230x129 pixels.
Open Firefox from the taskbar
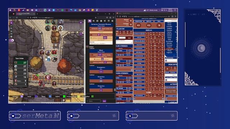[88, 10]
